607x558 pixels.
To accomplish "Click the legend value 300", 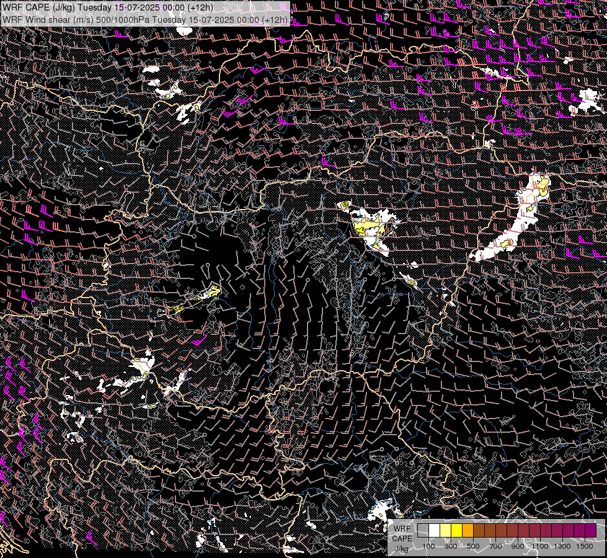I will click(451, 546).
